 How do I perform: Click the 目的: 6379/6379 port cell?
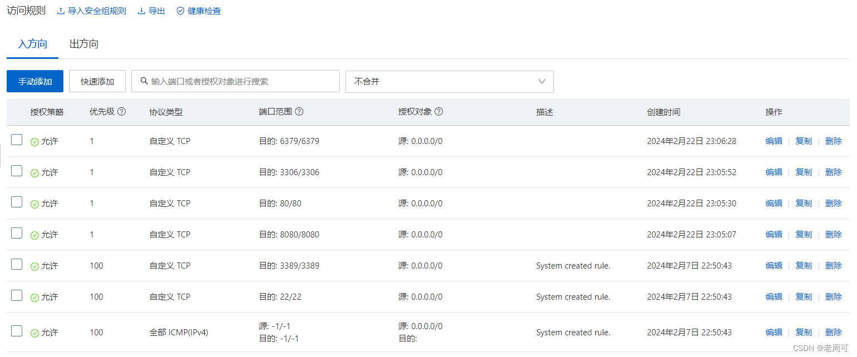click(289, 141)
